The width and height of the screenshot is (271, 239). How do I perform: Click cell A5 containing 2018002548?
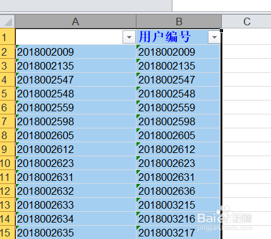tap(76, 94)
